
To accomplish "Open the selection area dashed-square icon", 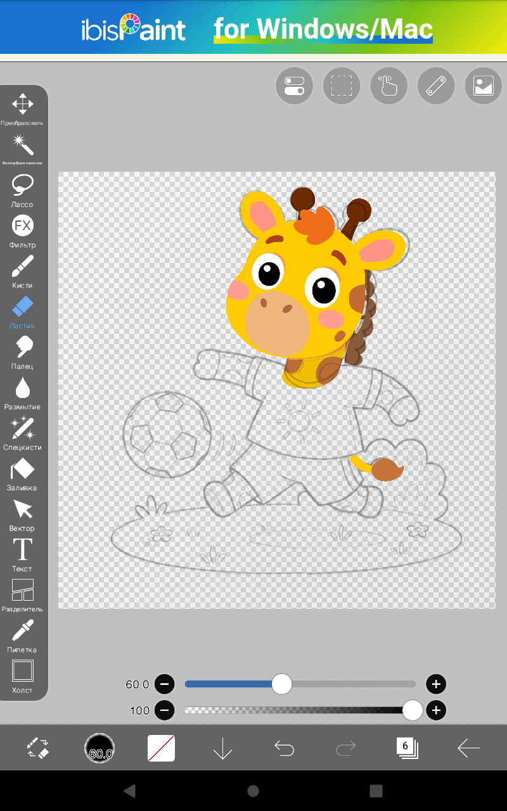I will [342, 86].
